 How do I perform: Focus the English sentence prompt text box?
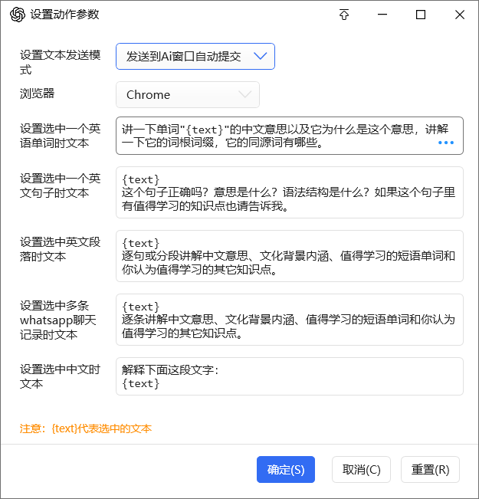(290, 192)
